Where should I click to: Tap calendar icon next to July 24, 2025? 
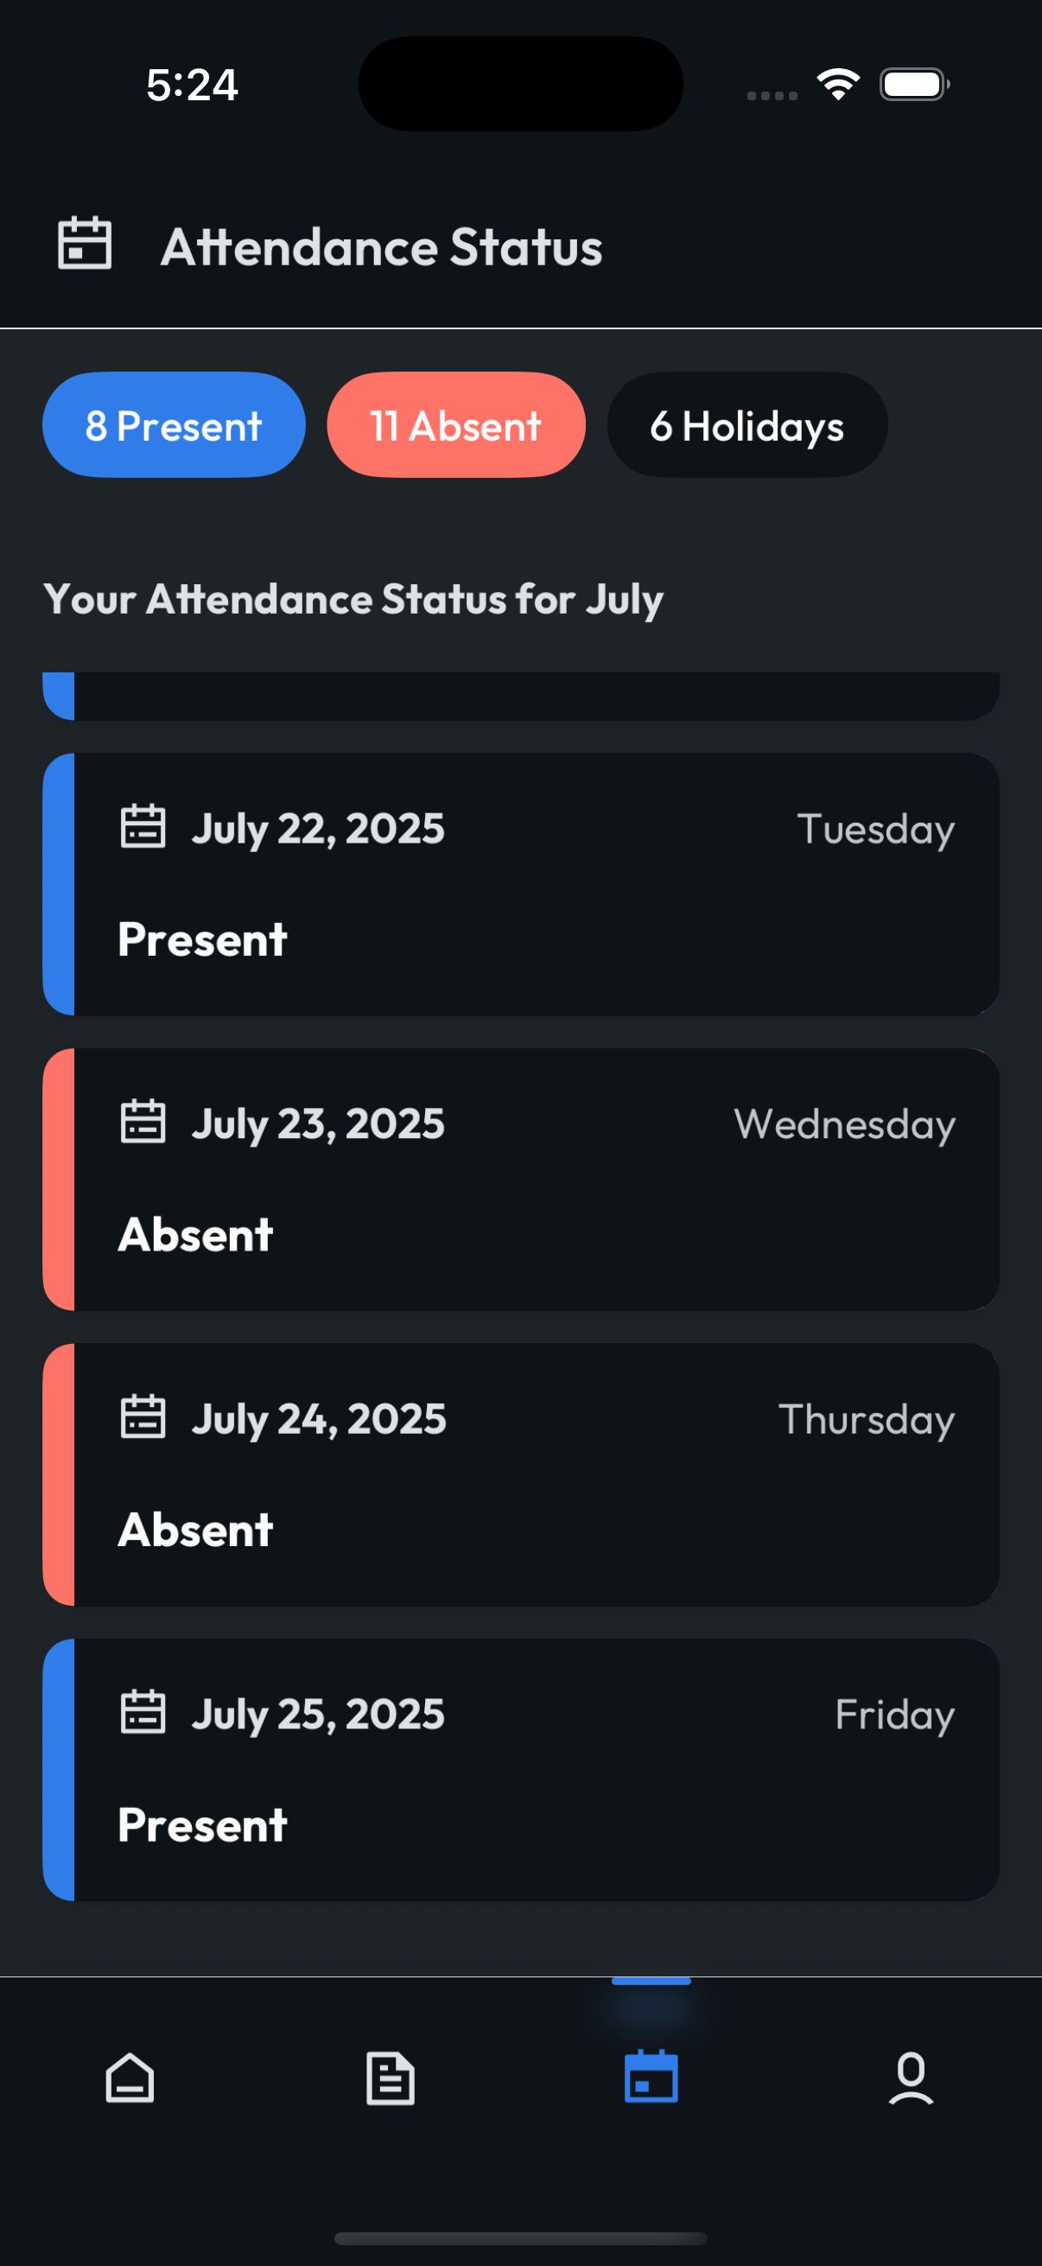click(x=143, y=1417)
